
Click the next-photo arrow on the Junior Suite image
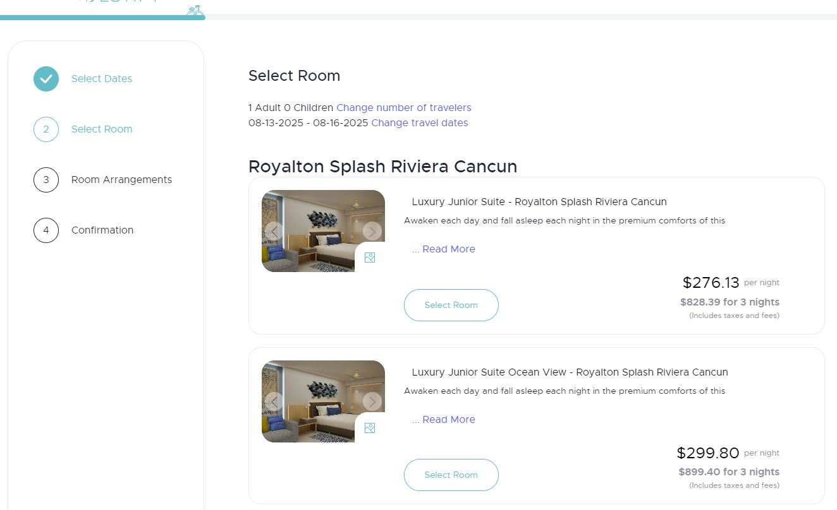pos(373,231)
